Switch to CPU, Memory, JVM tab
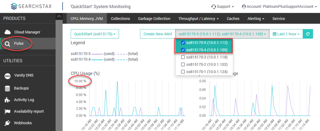The height and width of the screenshot is (131, 320). pyautogui.click(x=87, y=18)
